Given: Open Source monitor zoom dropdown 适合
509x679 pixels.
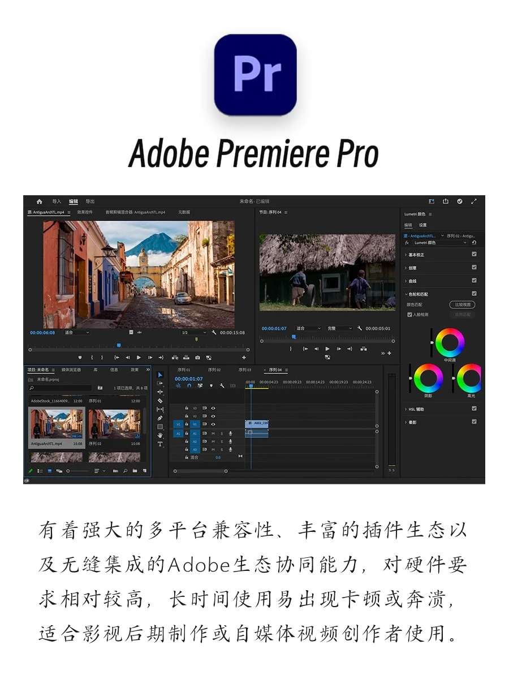Looking at the screenshot, I should pyautogui.click(x=77, y=333).
